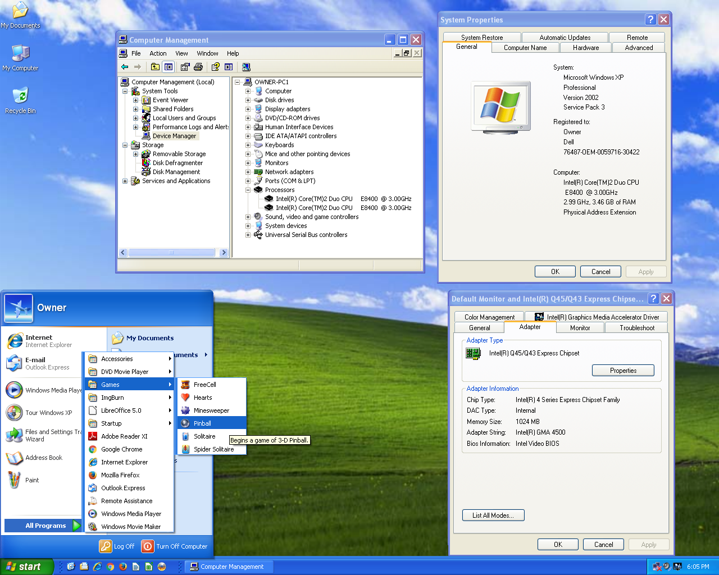Viewport: 719px width, 575px height.
Task: Select Shared Folders in System Tools
Action: click(x=172, y=109)
